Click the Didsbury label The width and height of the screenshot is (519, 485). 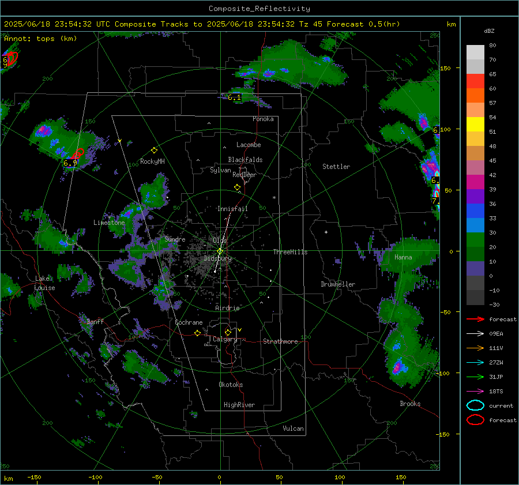coord(218,258)
